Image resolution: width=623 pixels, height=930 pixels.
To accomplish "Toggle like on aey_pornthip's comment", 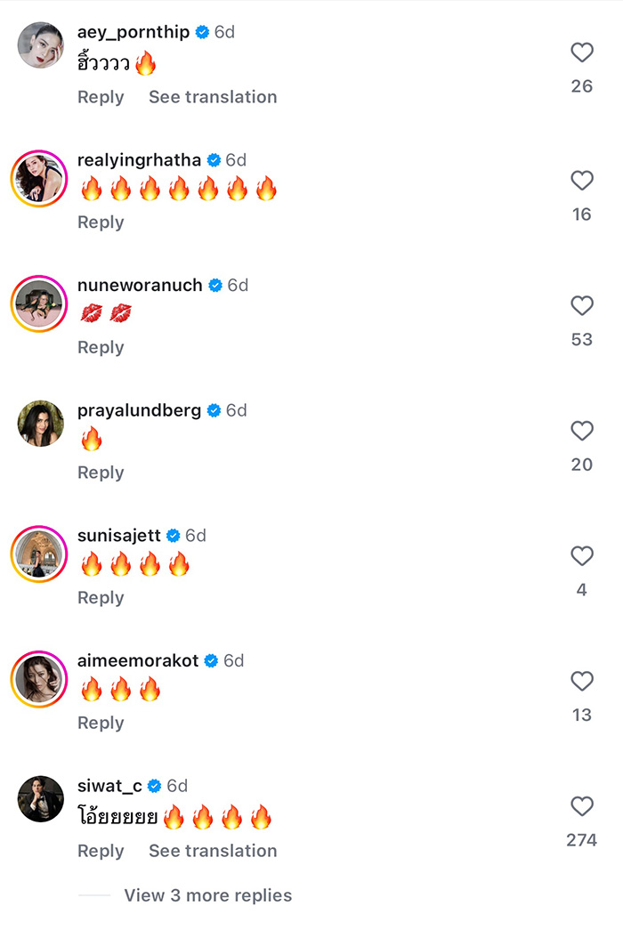I will (x=582, y=53).
